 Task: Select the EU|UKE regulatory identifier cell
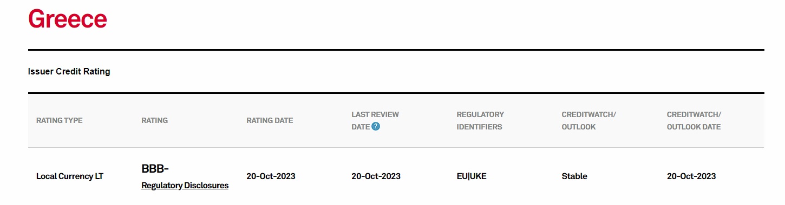click(472, 176)
